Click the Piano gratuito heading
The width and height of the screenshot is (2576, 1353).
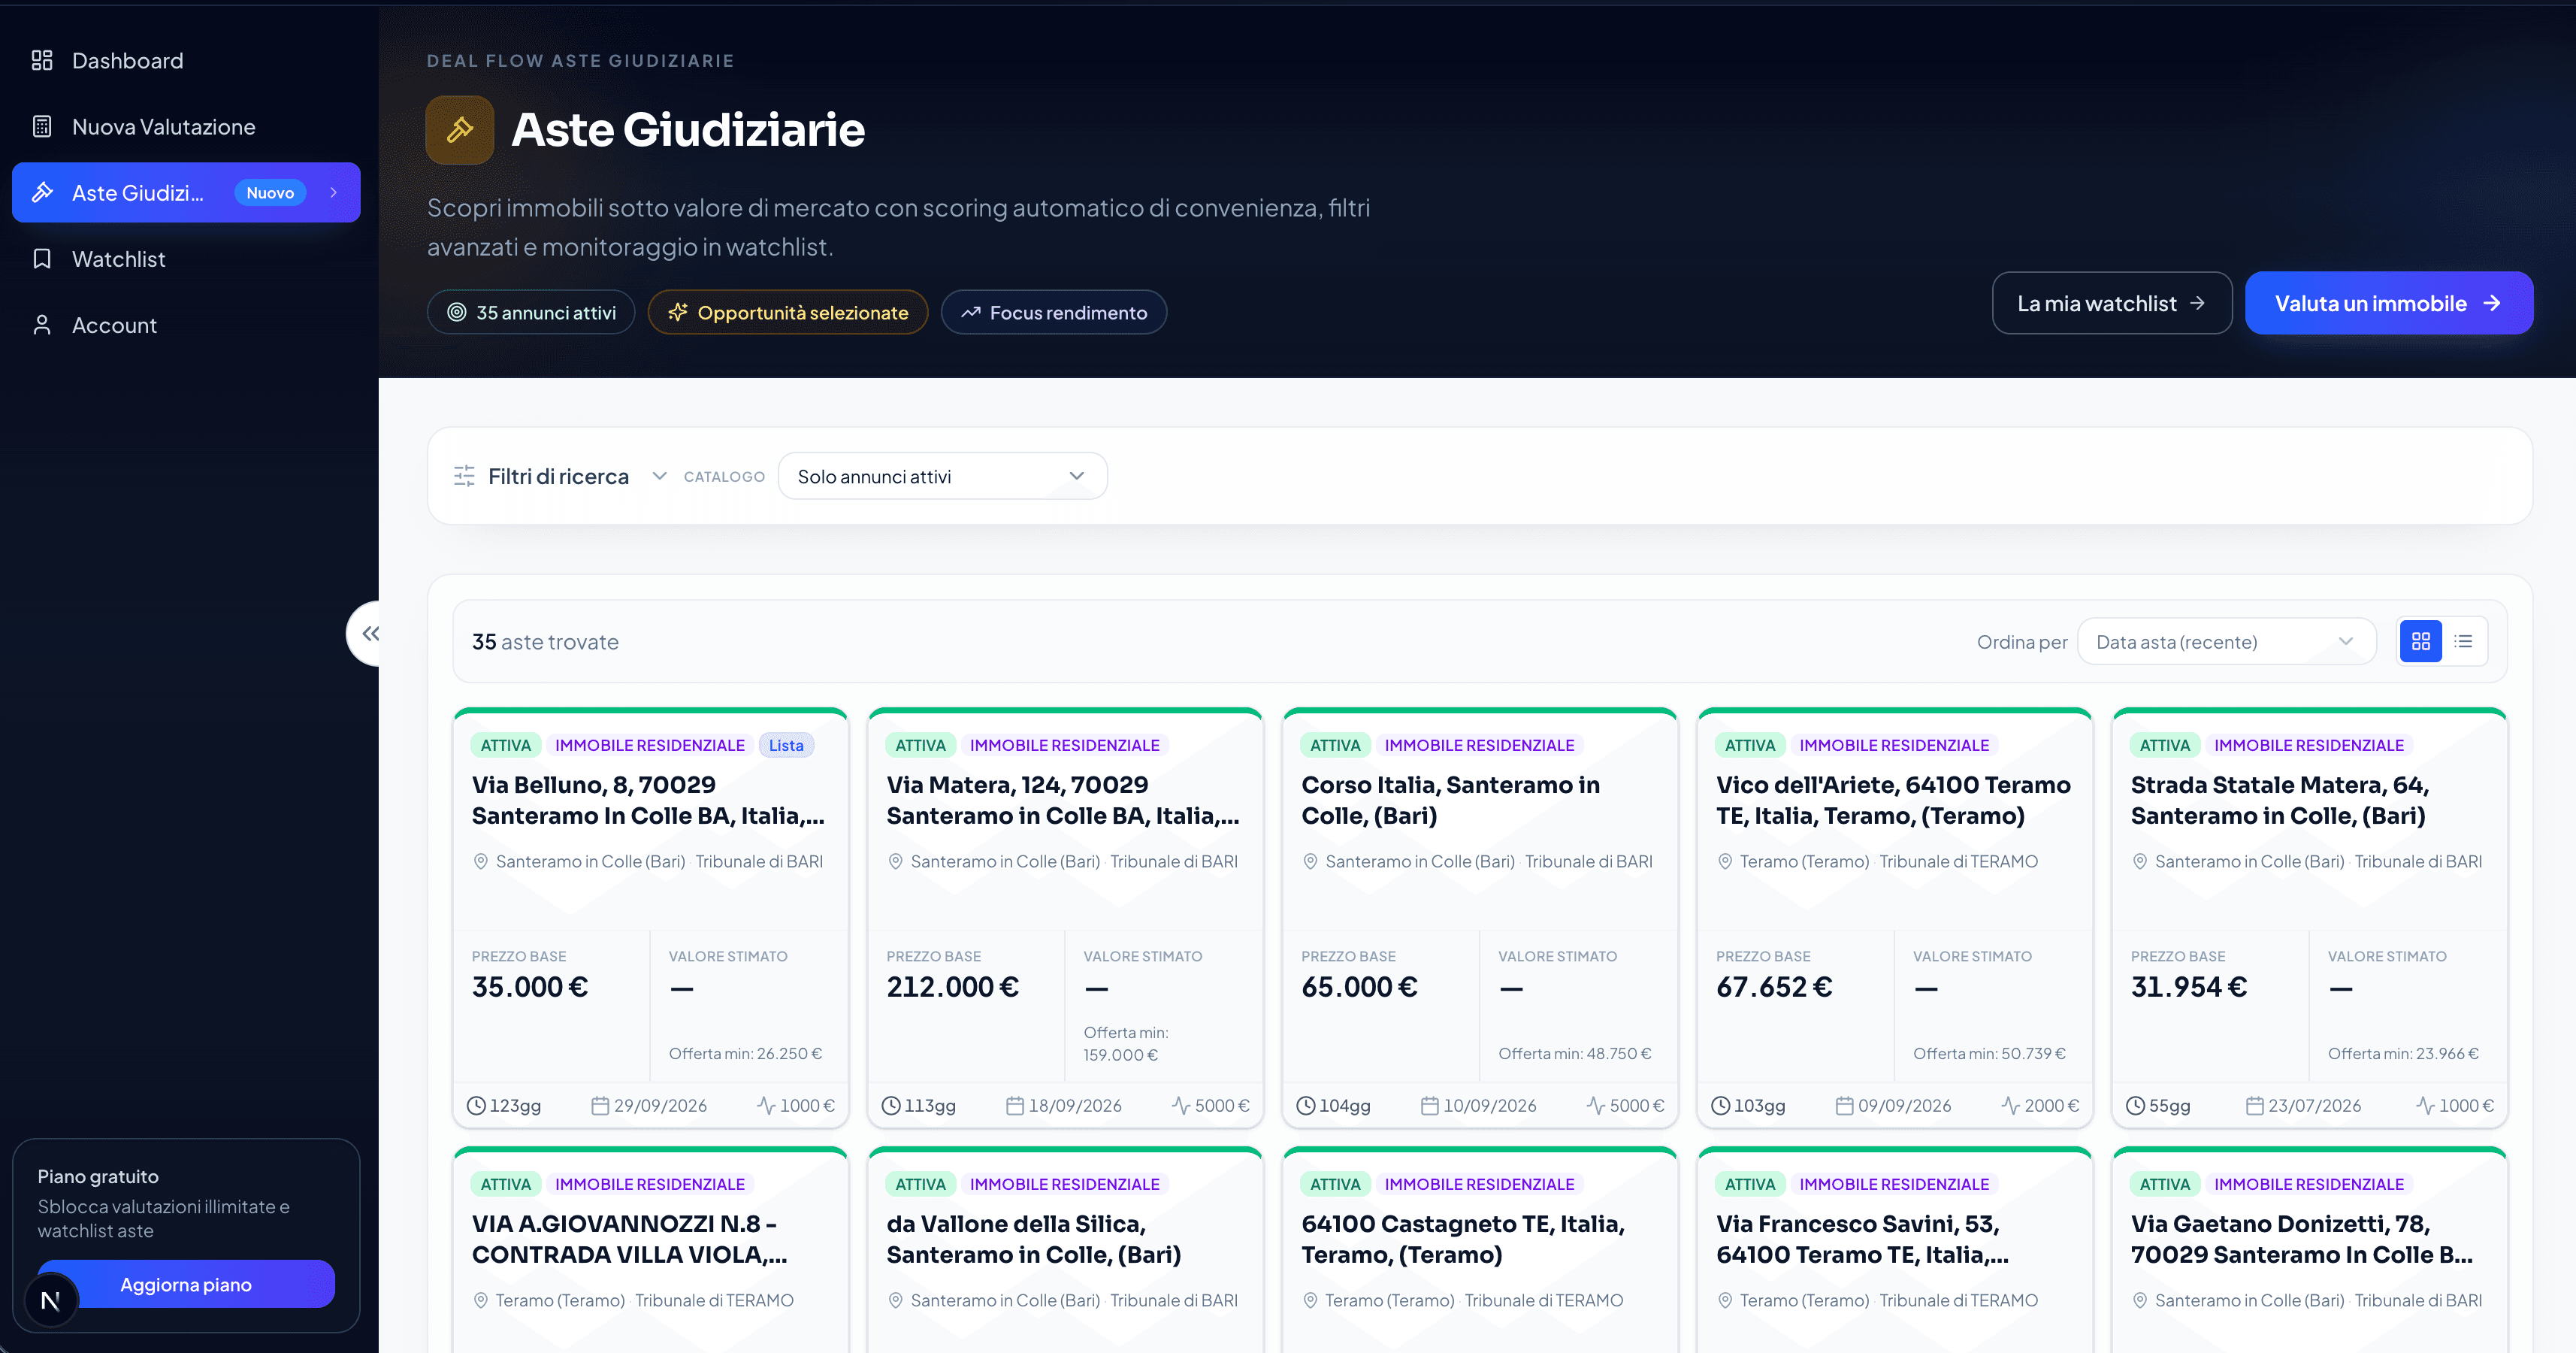(98, 1176)
